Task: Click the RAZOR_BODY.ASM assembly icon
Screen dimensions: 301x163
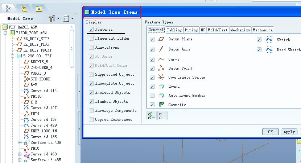Action: pyautogui.click(x=12, y=33)
